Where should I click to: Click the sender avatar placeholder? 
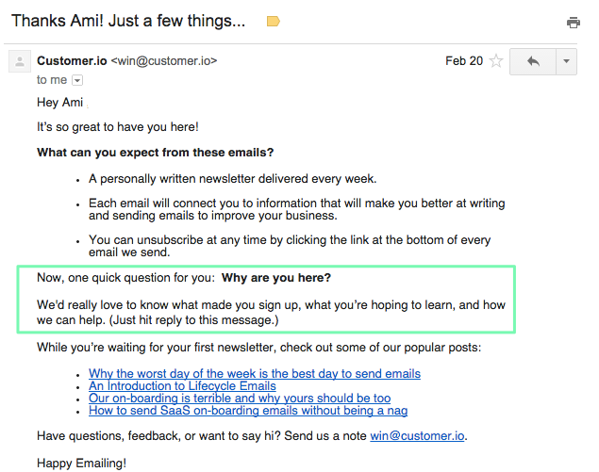(20, 61)
